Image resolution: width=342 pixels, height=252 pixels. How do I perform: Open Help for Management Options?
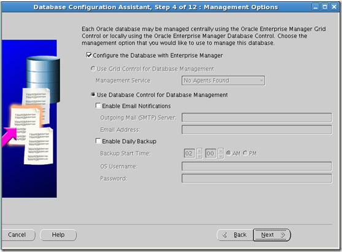click(x=58, y=235)
